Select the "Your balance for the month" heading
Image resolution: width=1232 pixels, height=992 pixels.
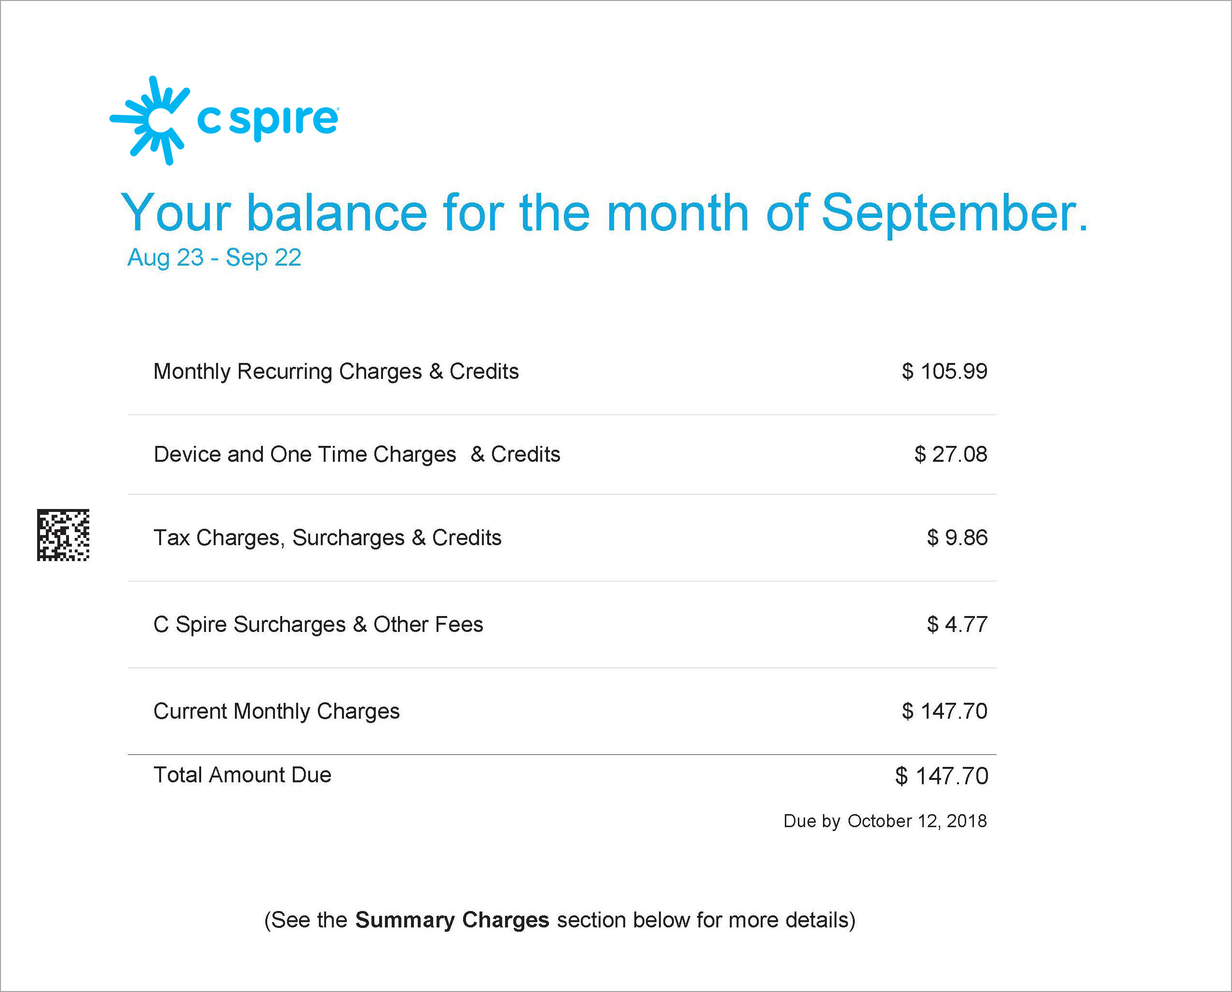[x=603, y=213]
